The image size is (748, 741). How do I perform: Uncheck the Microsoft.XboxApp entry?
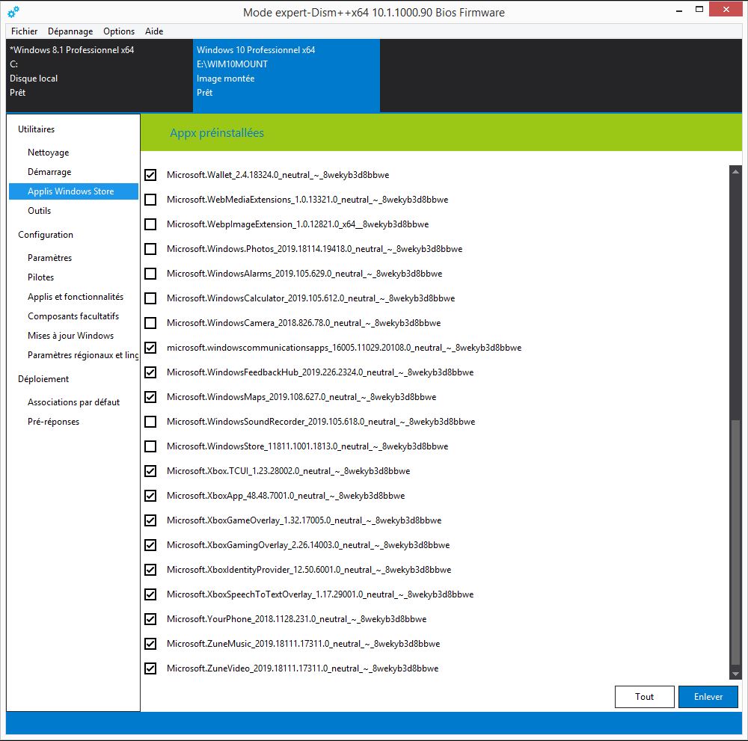[150, 496]
